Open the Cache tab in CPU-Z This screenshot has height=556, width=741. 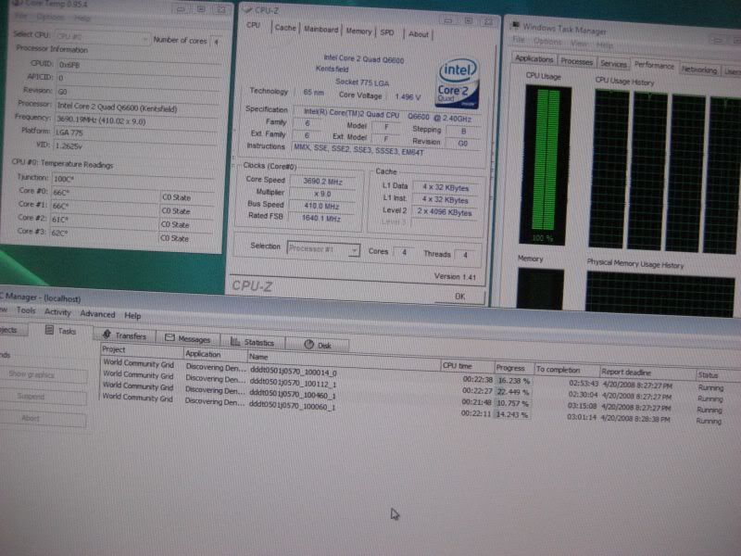click(285, 28)
